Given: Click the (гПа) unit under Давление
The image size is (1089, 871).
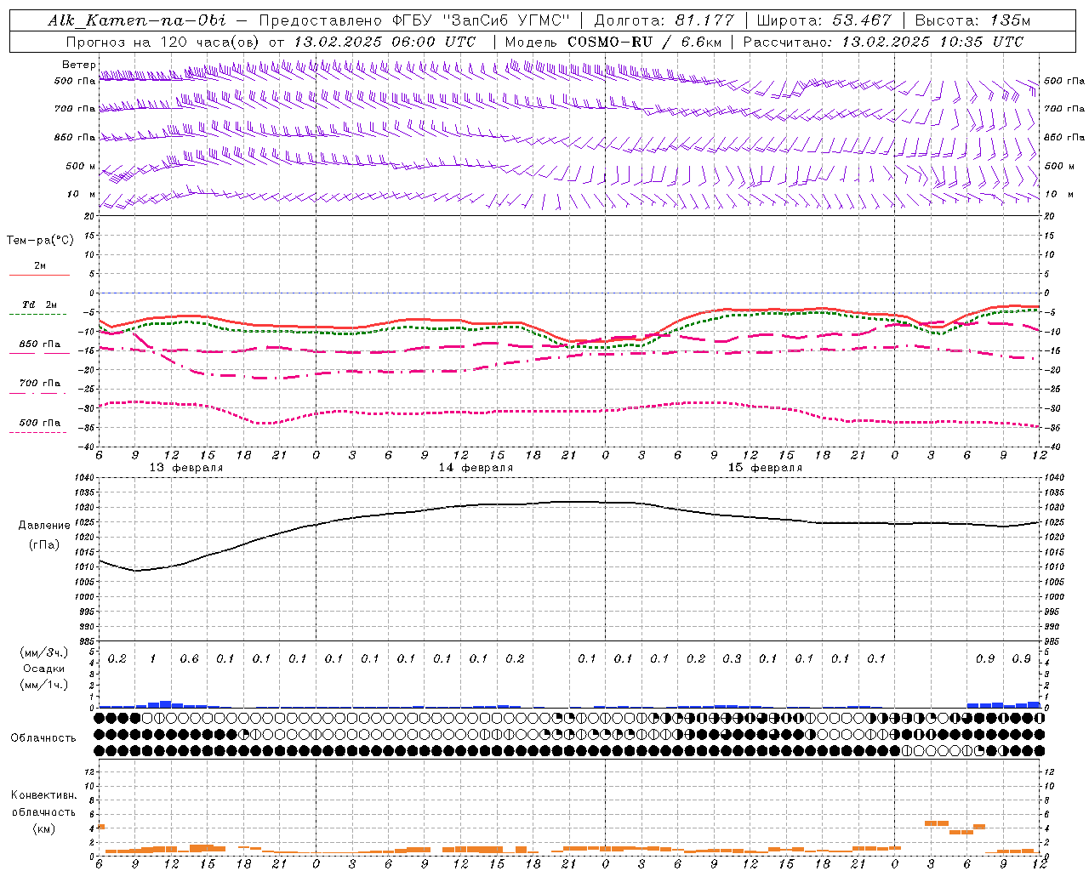Looking at the screenshot, I should pyautogui.click(x=44, y=544).
